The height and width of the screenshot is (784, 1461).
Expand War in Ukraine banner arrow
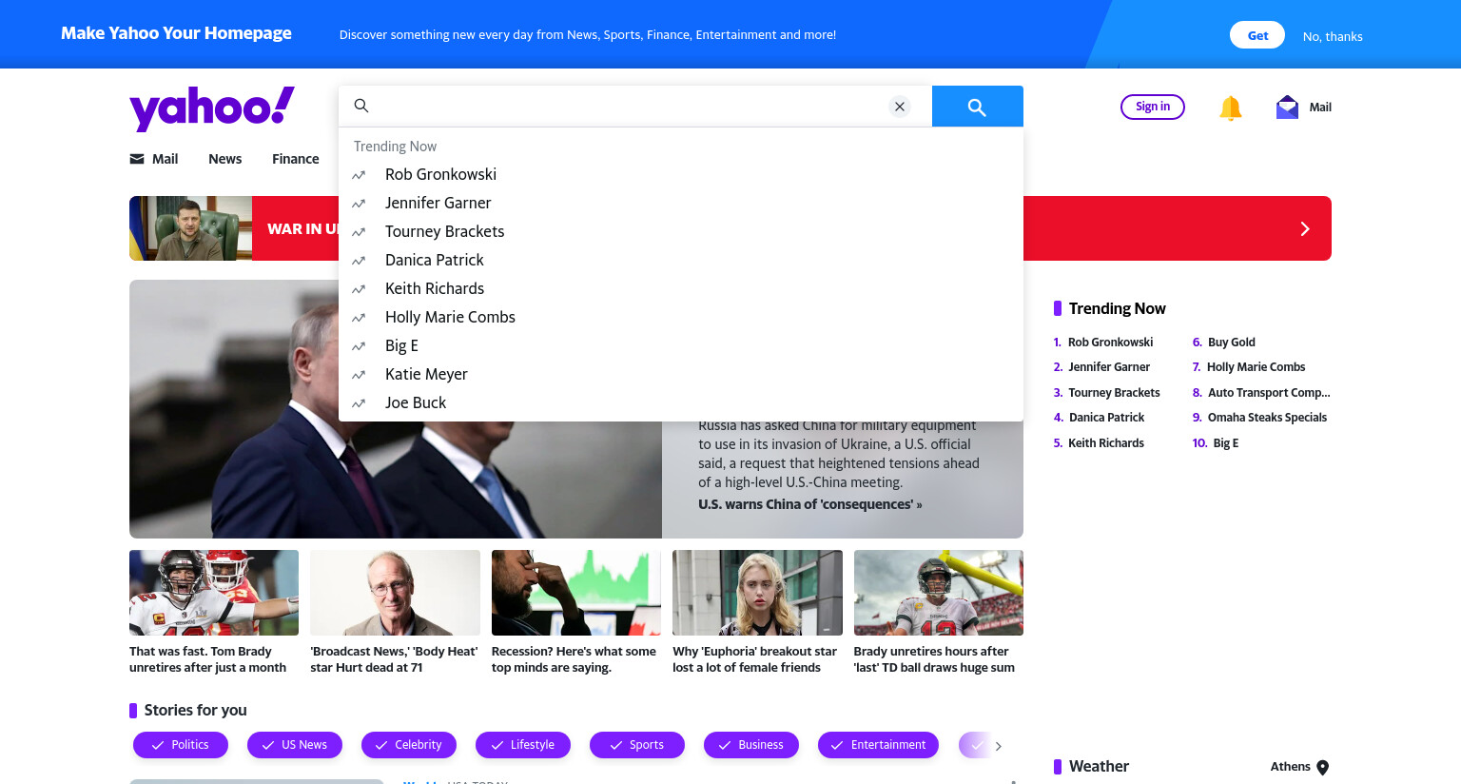coord(1305,228)
